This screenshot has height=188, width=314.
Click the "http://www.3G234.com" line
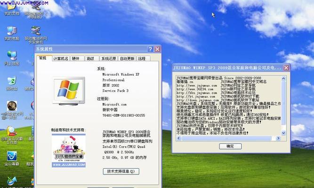(195, 89)
